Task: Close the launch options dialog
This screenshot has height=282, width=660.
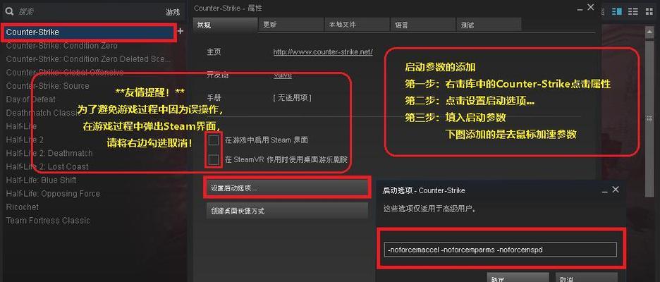Action: [616, 190]
